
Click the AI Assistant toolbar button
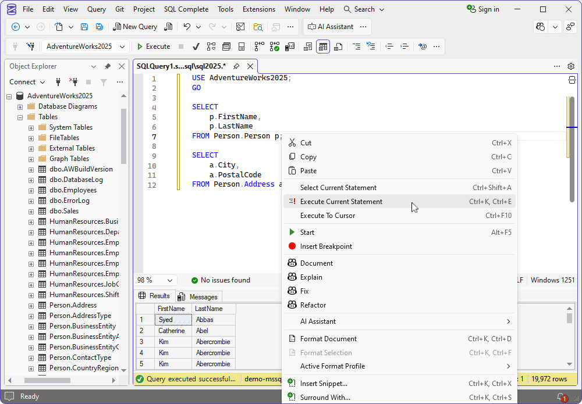[330, 27]
